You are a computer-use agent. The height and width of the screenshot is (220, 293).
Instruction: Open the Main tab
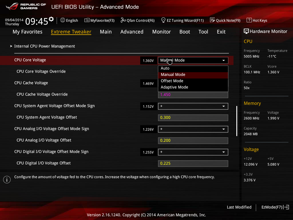pyautogui.click(x=106, y=32)
